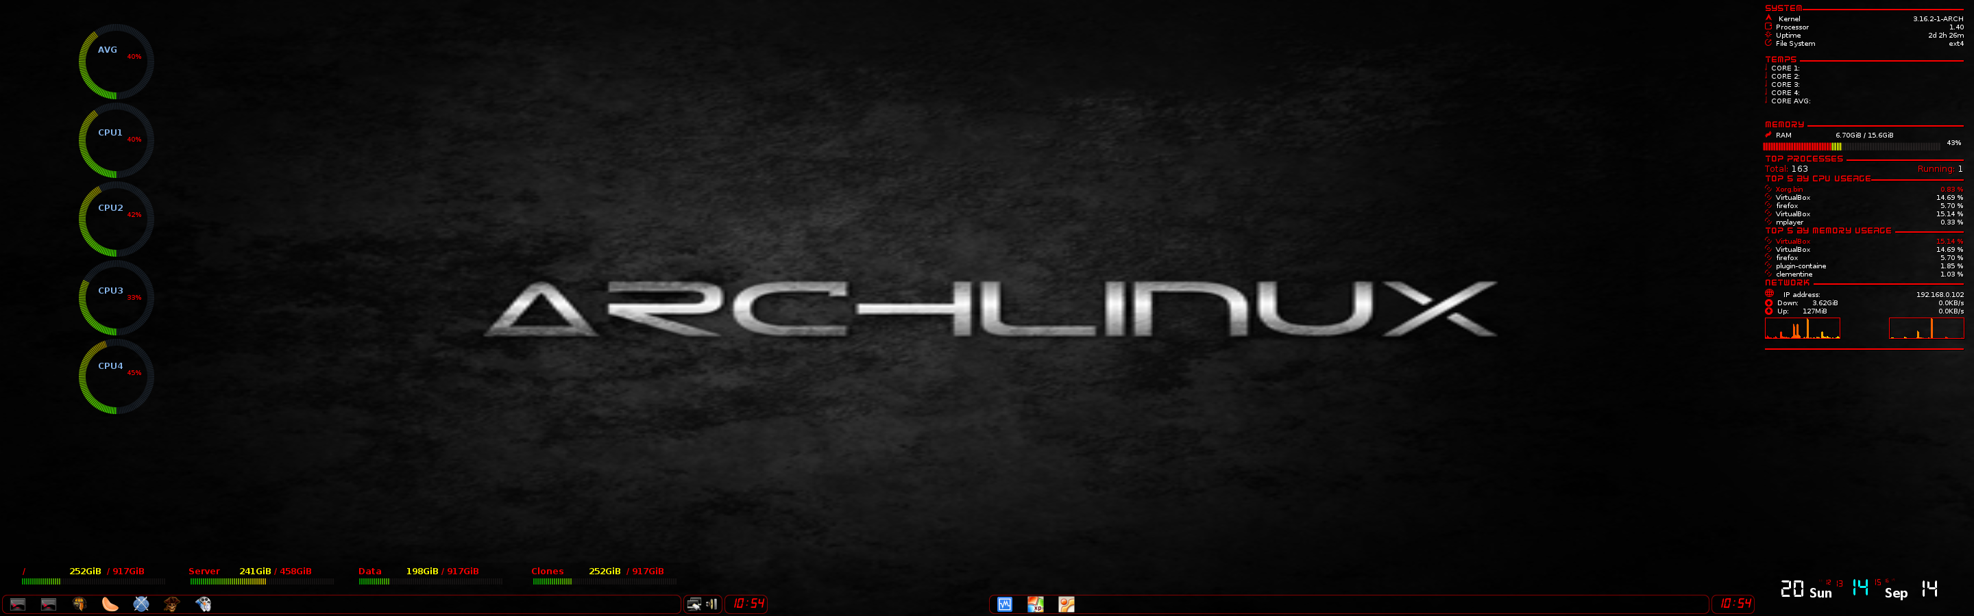The height and width of the screenshot is (616, 1974).
Task: Click the uptime value 2d 2h 26m
Action: click(1947, 35)
